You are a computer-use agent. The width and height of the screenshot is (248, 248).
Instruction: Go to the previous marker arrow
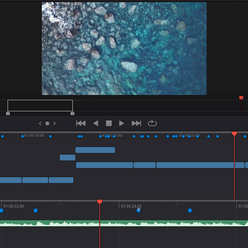click(x=40, y=123)
